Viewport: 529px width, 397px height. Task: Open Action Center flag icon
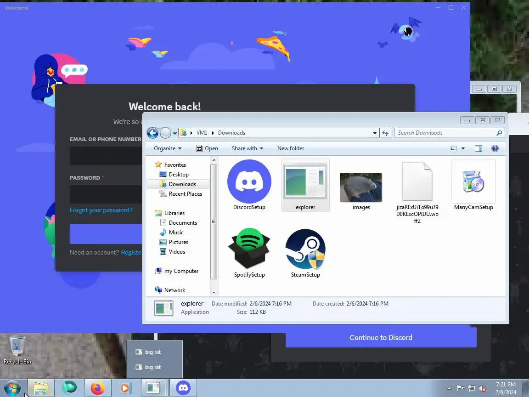click(460, 389)
